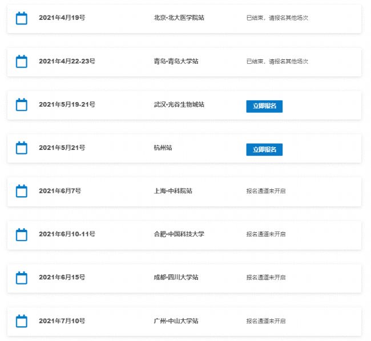
Task: Click calendar icon for 2021年5月19-21号 row
Action: coord(22,105)
